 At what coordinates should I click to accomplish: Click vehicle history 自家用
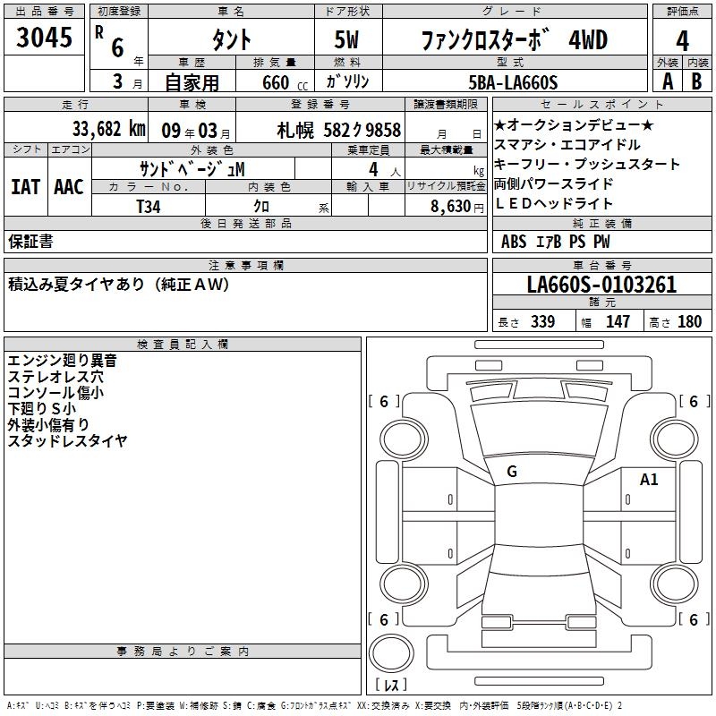coord(192,82)
